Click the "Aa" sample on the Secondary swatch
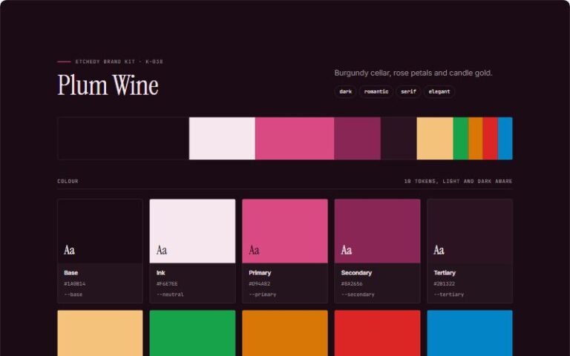This screenshot has width=570, height=356. pos(347,250)
